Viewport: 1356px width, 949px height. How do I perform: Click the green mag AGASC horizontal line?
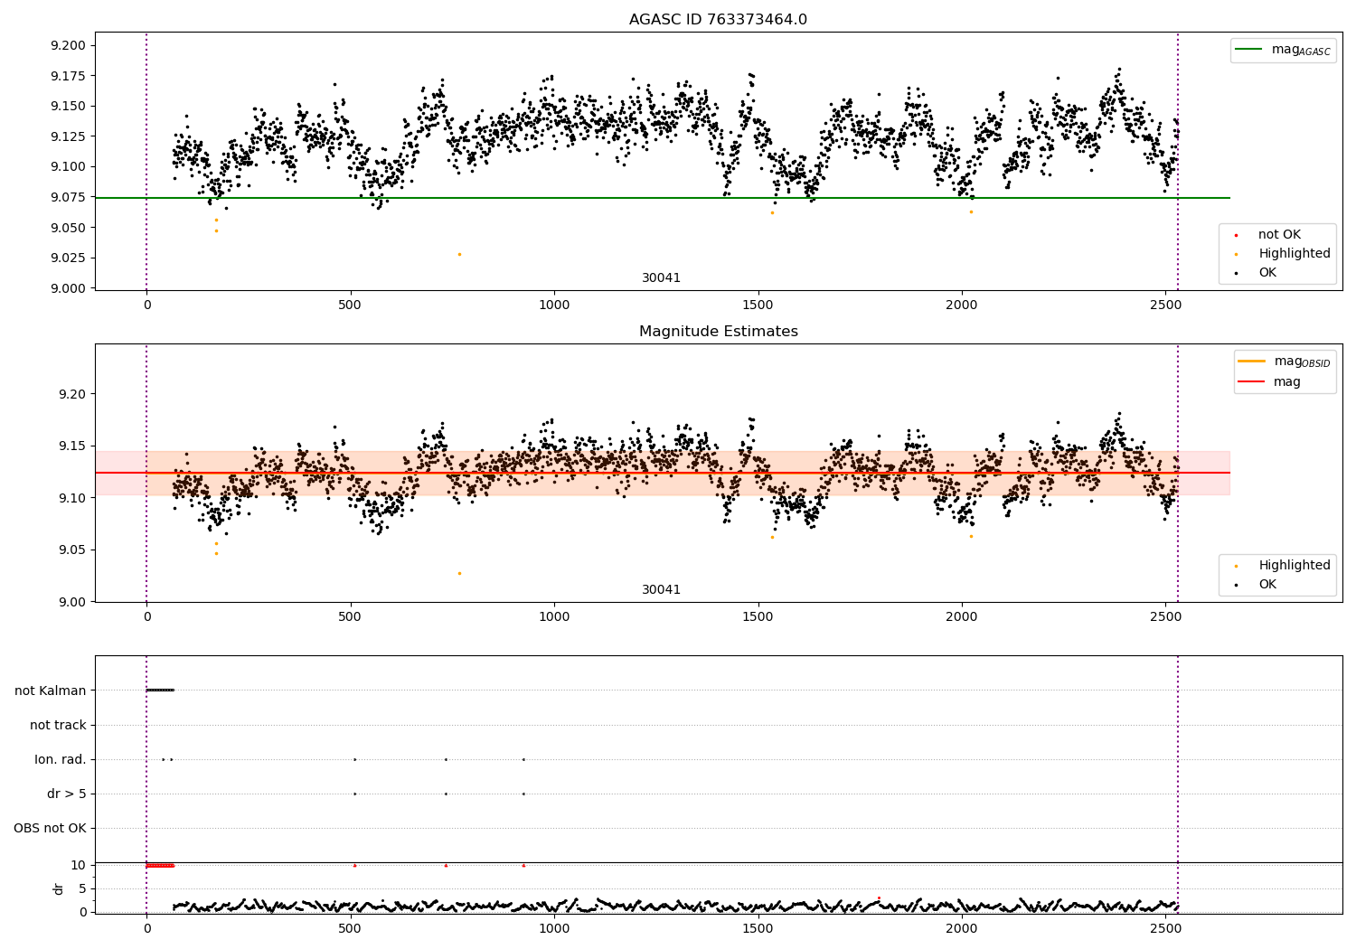[662, 198]
